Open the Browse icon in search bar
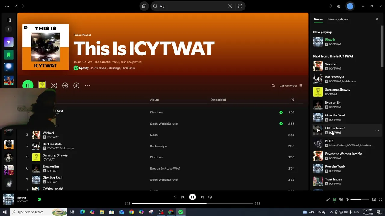 click(240, 6)
